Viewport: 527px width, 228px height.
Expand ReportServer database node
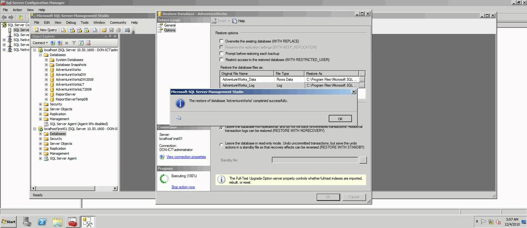click(46, 94)
